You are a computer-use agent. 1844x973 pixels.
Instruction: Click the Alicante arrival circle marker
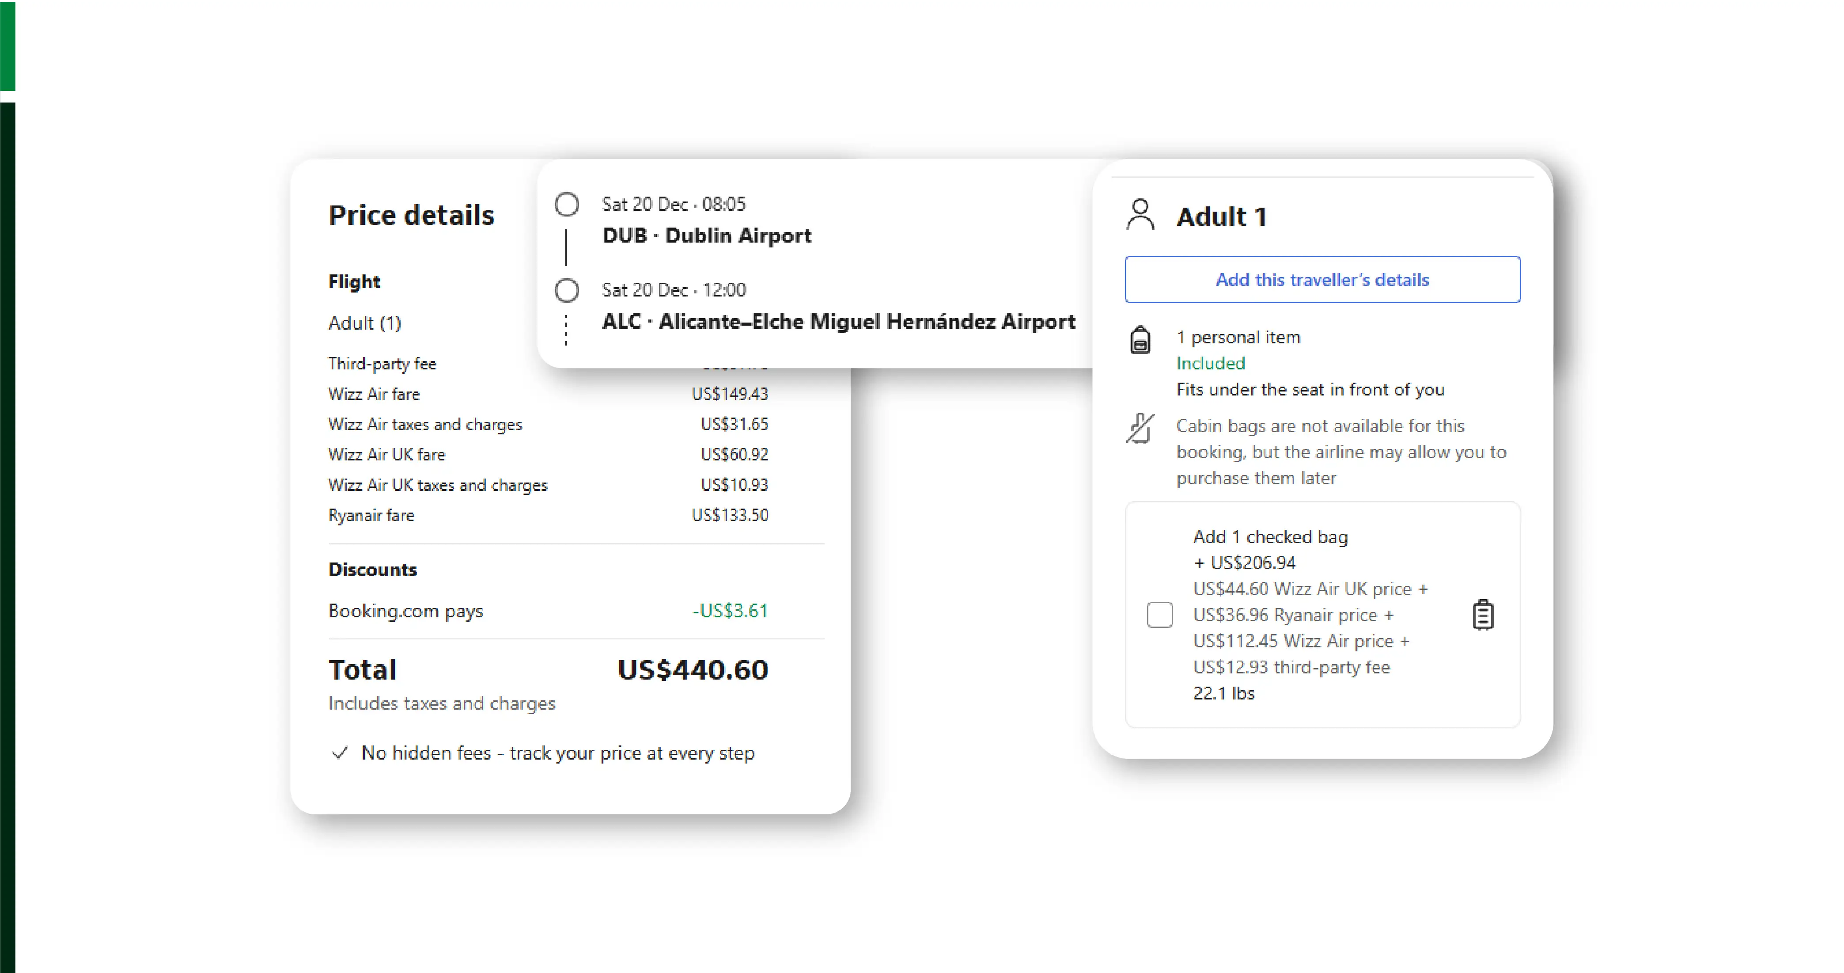coord(566,291)
